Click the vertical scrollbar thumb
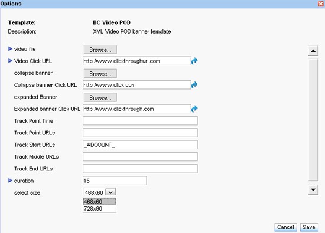The width and height of the screenshot is (325, 233). [313, 120]
